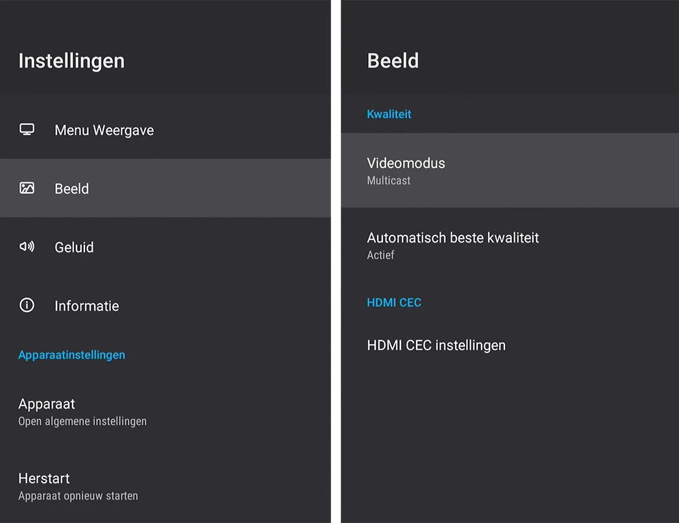This screenshot has width=679, height=523.
Task: Click the monitor icon beside Menu Weergave
Action: coord(27,130)
